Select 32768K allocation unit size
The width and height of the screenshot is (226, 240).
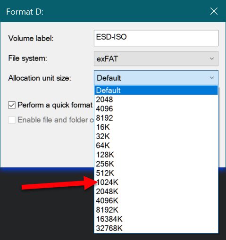pos(156,228)
